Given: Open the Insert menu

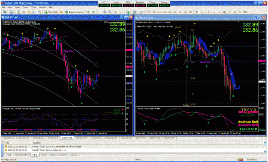Looking at the screenshot, I should [17, 8].
